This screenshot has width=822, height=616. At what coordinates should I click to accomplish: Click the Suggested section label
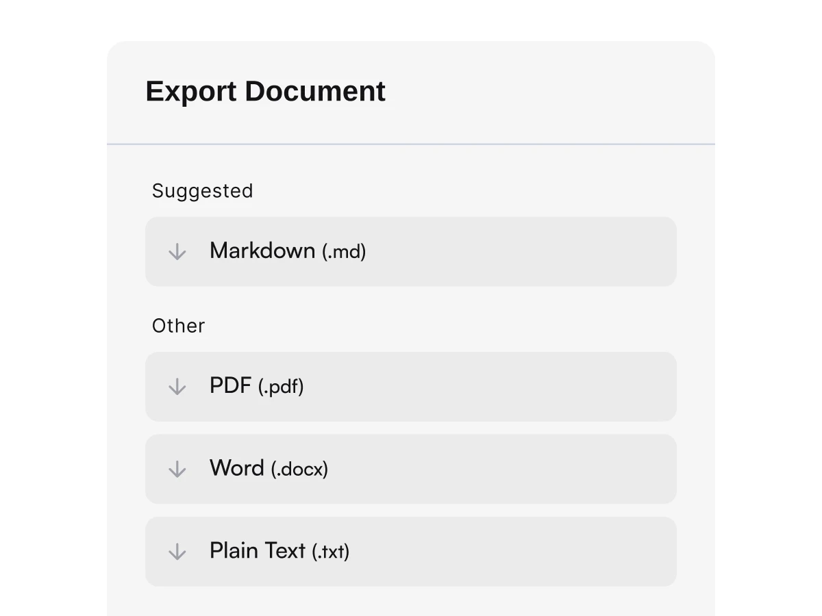(x=202, y=191)
